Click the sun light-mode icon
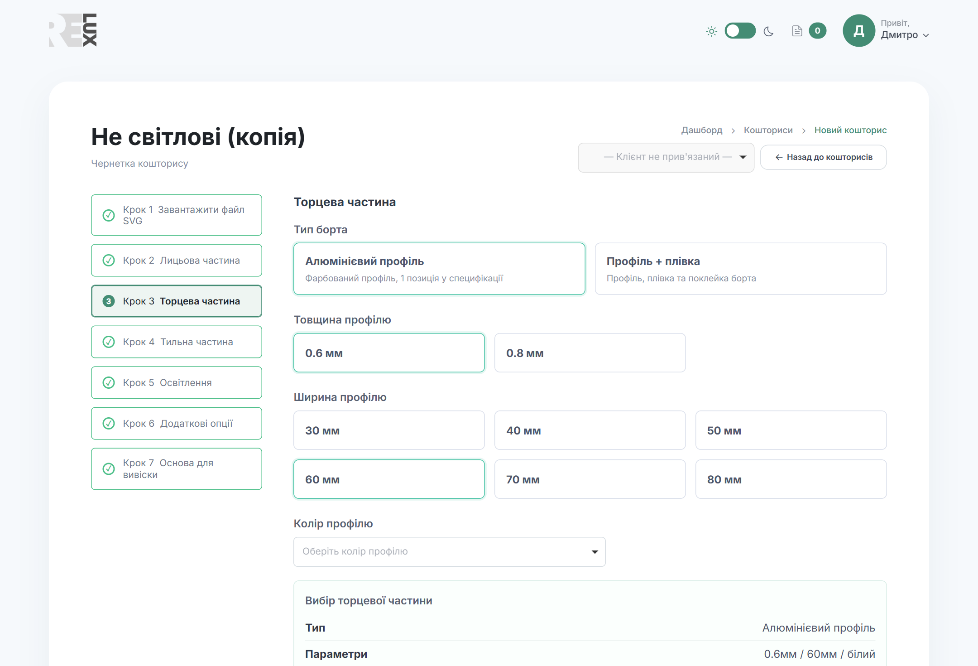Screen dimensions: 978x666 (712, 31)
